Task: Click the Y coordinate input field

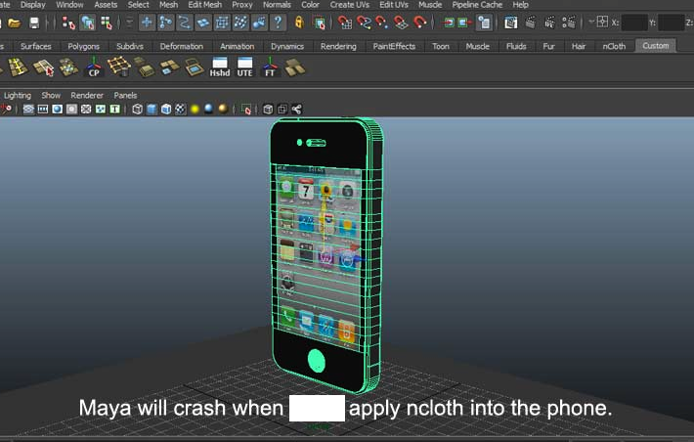Action: [671, 22]
